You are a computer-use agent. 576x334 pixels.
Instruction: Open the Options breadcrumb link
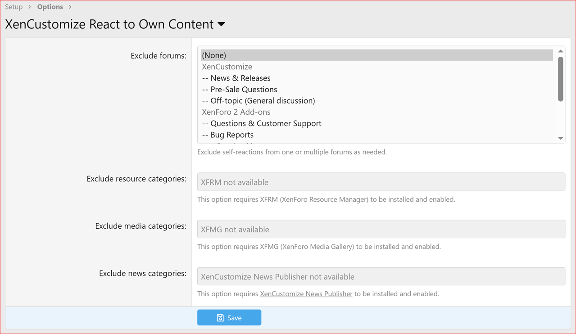50,7
